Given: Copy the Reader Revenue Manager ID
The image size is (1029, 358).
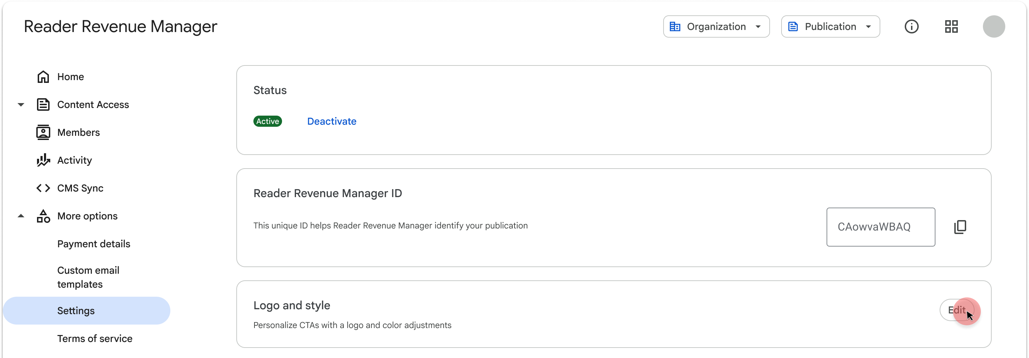Looking at the screenshot, I should tap(960, 227).
